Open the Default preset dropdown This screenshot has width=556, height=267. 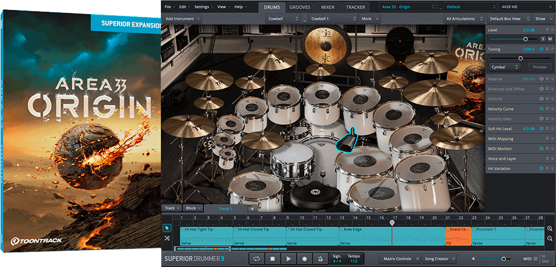point(470,6)
